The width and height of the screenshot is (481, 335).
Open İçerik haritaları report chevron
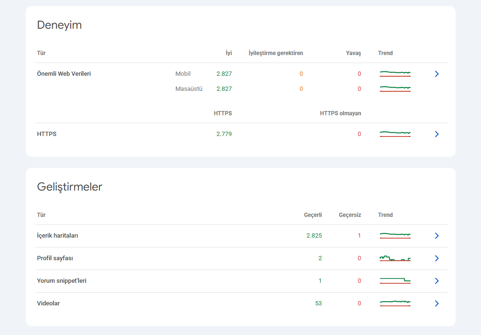(x=437, y=236)
